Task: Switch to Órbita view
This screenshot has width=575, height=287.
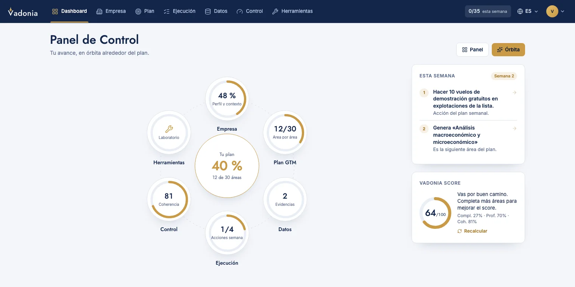Action: [508, 49]
